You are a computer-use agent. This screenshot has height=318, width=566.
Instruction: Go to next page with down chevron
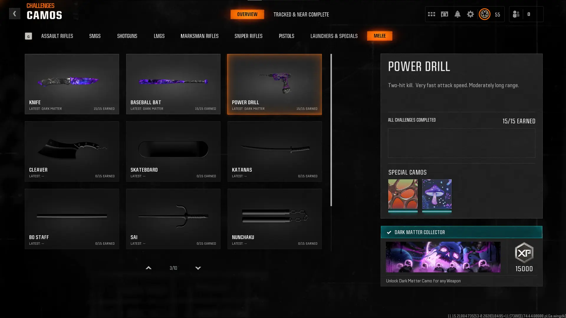198,268
